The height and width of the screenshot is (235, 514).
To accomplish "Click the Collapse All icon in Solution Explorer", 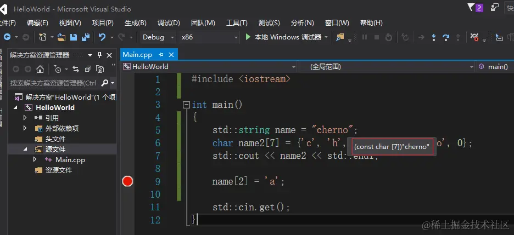I will pyautogui.click(x=88, y=69).
